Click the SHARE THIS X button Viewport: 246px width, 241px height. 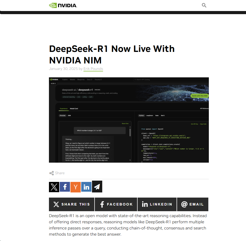[x=71, y=204]
